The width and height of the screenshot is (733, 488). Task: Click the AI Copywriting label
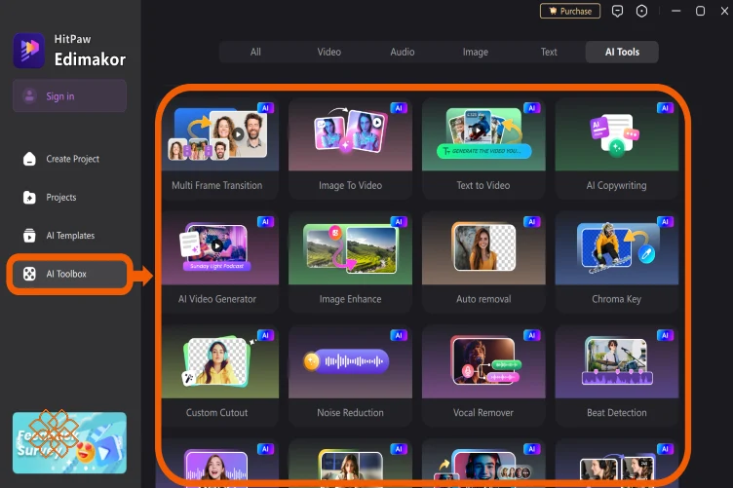tap(617, 185)
